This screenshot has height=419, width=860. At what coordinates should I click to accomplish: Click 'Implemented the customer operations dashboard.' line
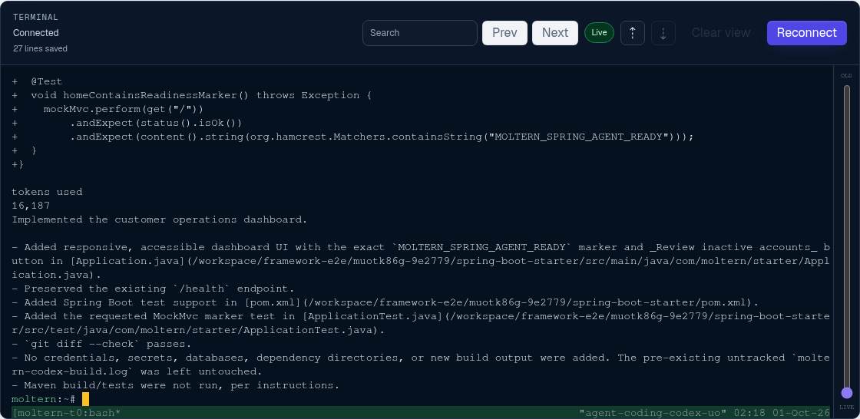pos(160,219)
